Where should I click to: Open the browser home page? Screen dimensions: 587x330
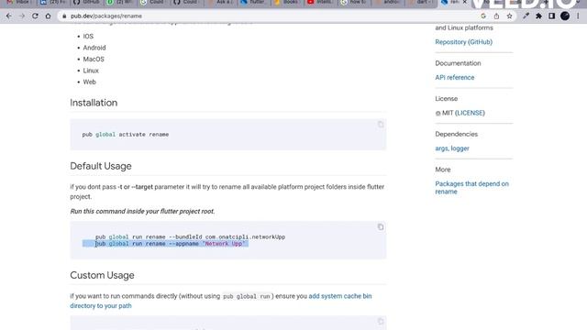pyautogui.click(x=48, y=16)
